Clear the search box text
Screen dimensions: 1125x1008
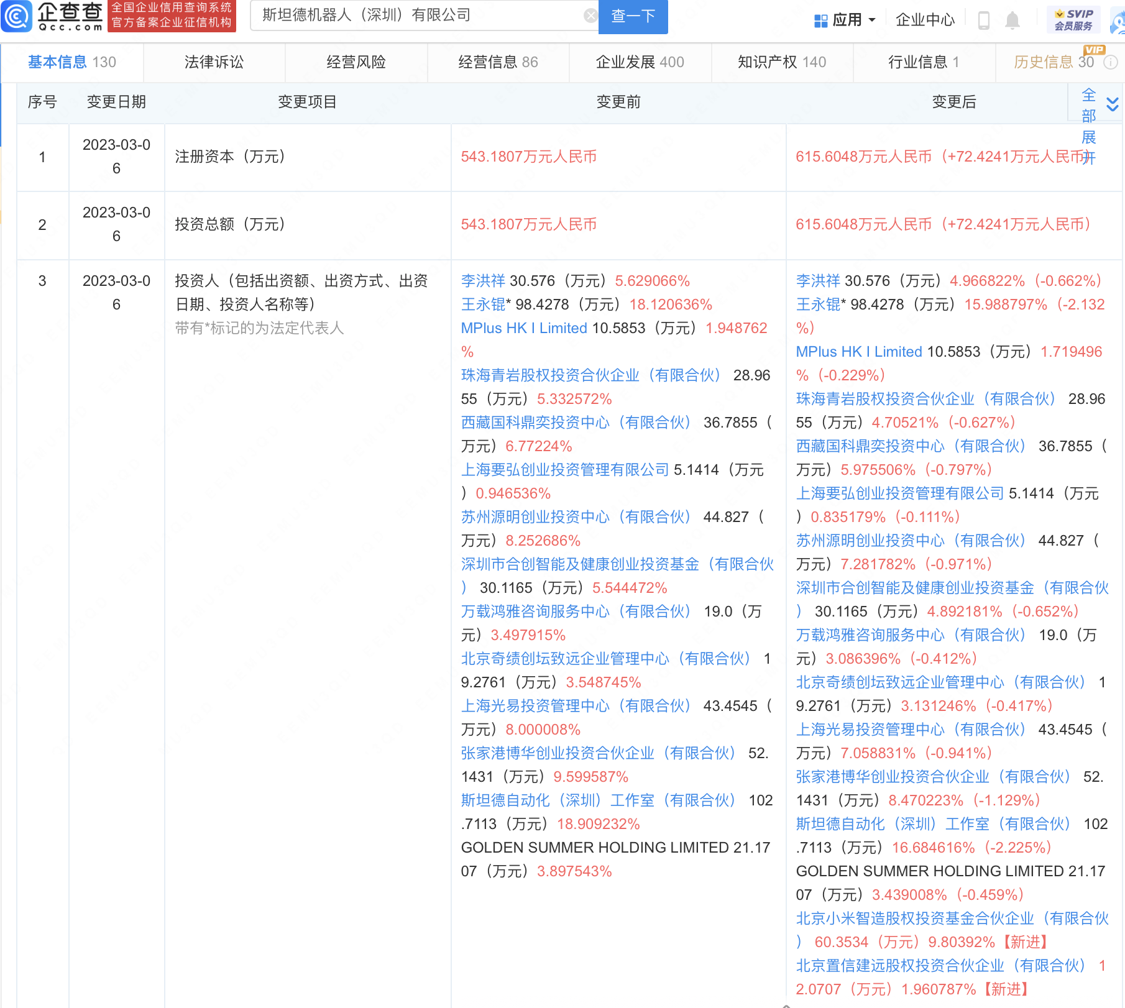(x=590, y=16)
